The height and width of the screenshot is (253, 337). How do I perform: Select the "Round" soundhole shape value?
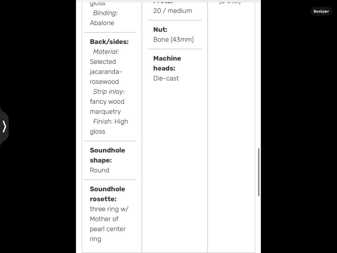click(x=99, y=170)
